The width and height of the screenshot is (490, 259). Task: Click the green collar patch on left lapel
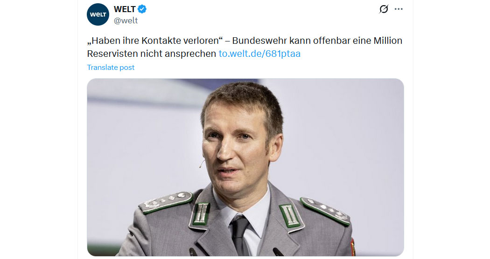[201, 214]
